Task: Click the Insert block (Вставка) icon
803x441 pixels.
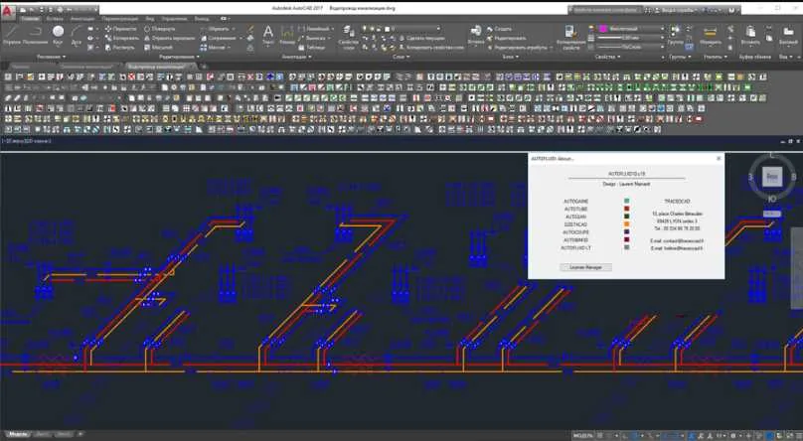Action: pyautogui.click(x=476, y=35)
